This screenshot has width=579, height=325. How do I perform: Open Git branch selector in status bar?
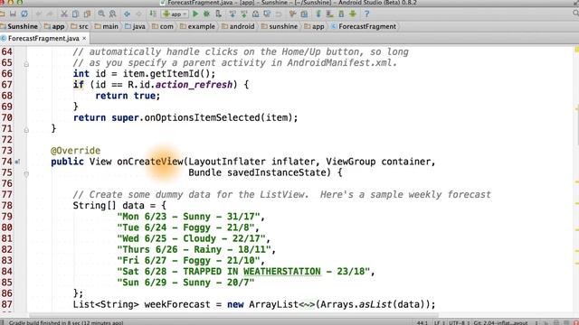(500, 323)
